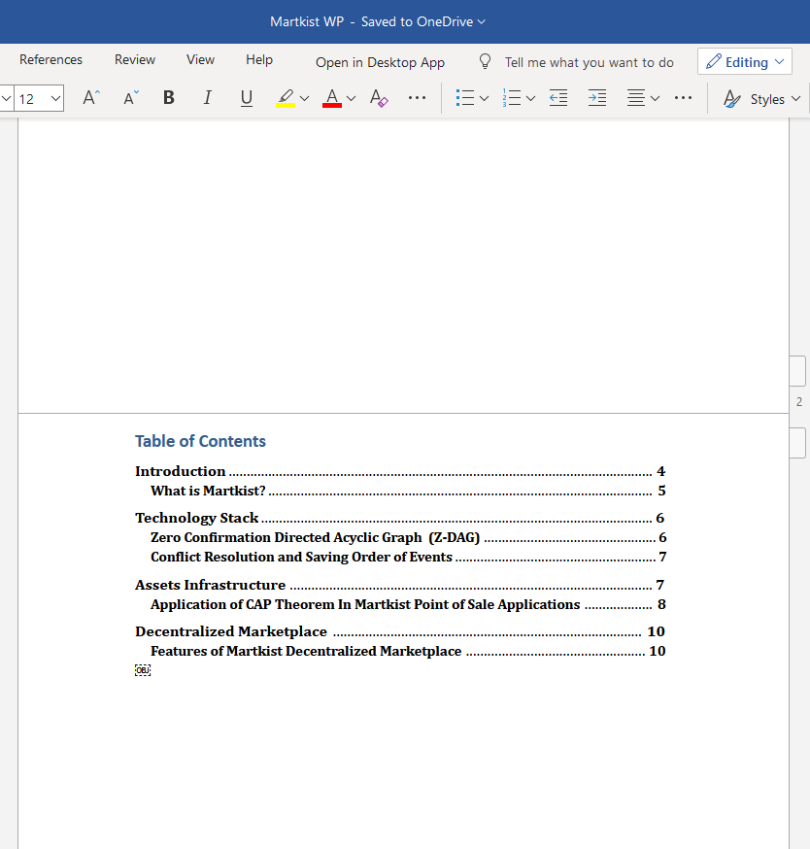Screen dimensions: 810x849
Task: Click the paragraph alignment icon
Action: (635, 98)
